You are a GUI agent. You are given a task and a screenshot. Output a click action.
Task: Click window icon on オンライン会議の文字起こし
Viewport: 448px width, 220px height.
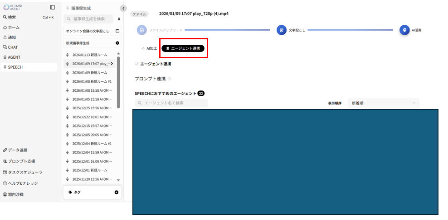117,31
